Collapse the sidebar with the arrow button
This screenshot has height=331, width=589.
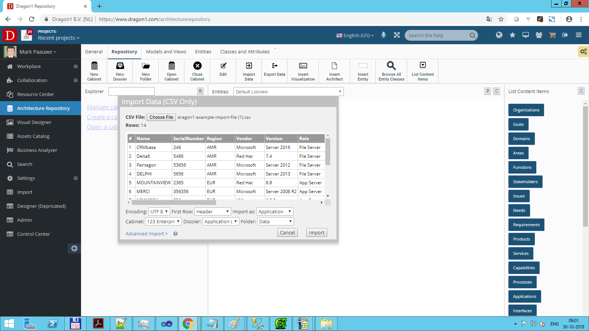click(x=74, y=248)
